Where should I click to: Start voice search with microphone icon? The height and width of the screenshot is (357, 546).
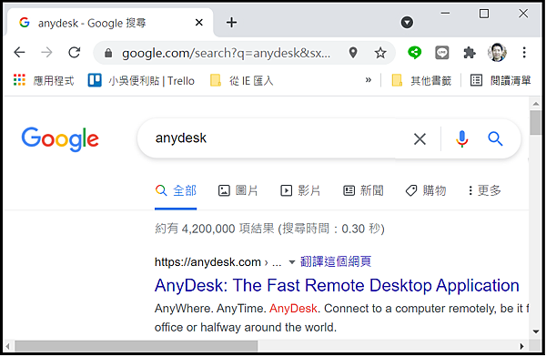pos(461,138)
